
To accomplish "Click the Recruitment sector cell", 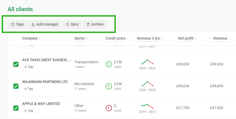I will click(x=84, y=86).
